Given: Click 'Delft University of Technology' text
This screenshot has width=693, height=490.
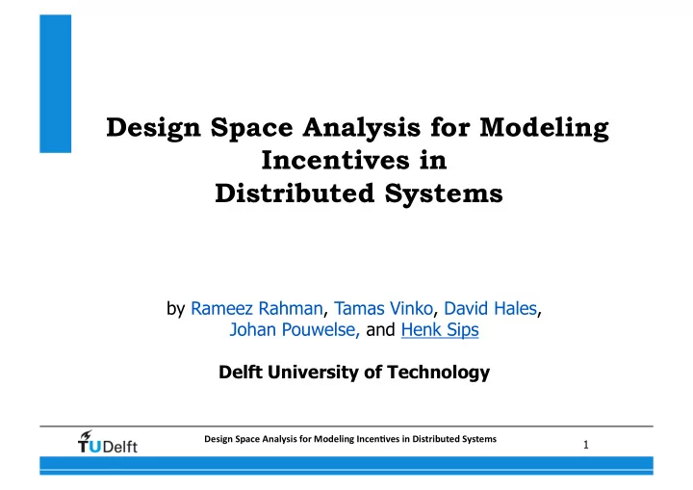Looking at the screenshot, I should [x=354, y=372].
